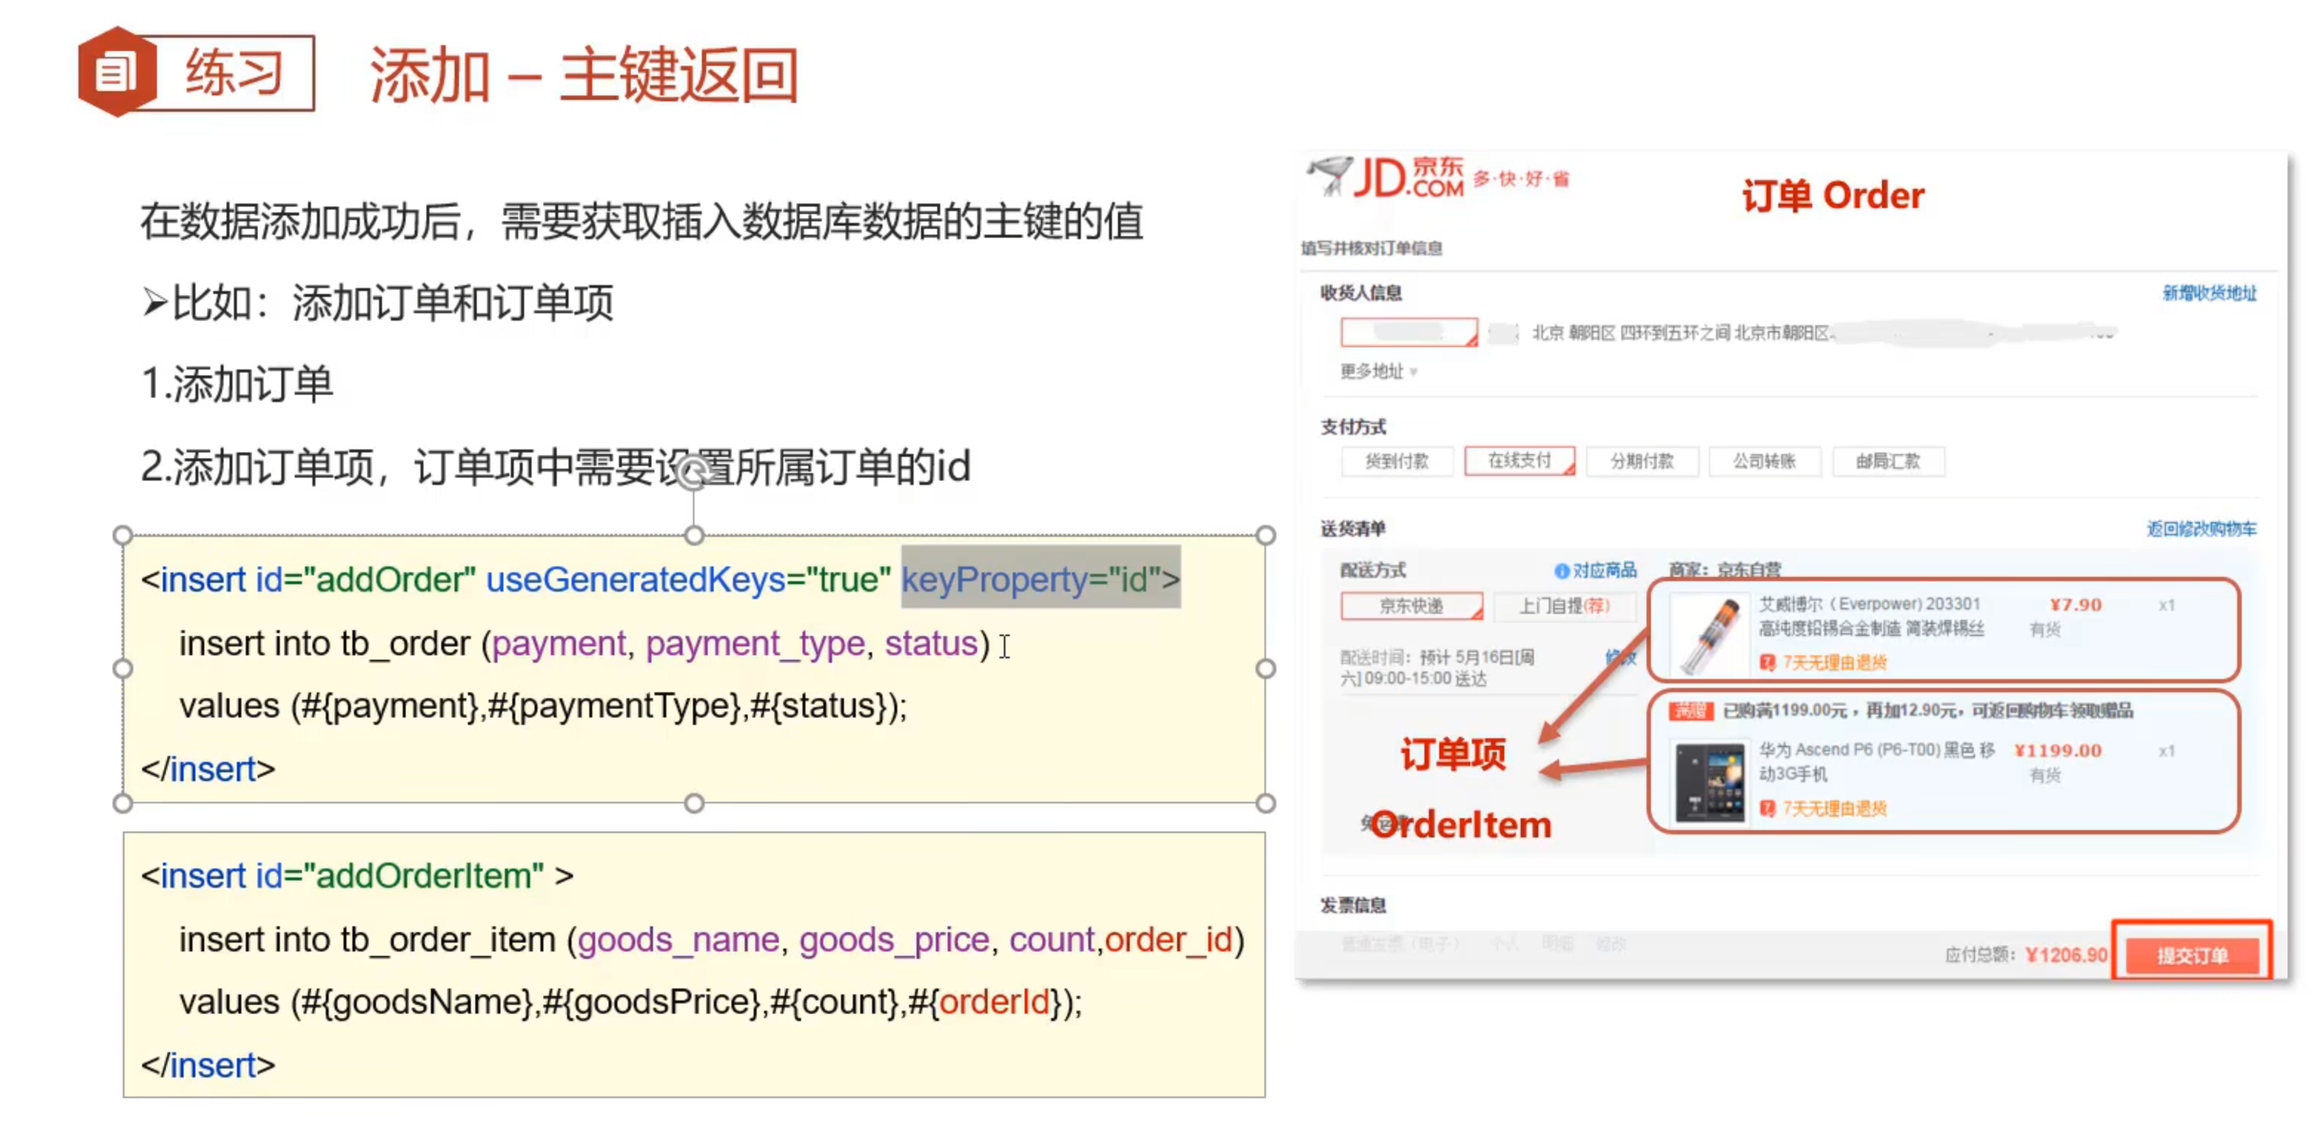Click the closing </insert> tag of addOrder
Screen dimensions: 2315x1124
pyautogui.click(x=209, y=770)
